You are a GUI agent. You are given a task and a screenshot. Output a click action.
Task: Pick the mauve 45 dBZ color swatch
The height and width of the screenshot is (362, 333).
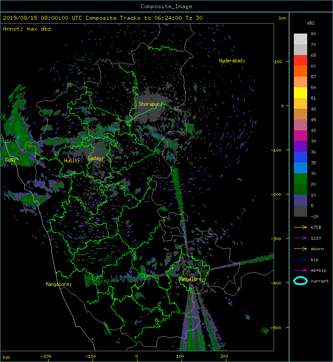tap(300, 125)
